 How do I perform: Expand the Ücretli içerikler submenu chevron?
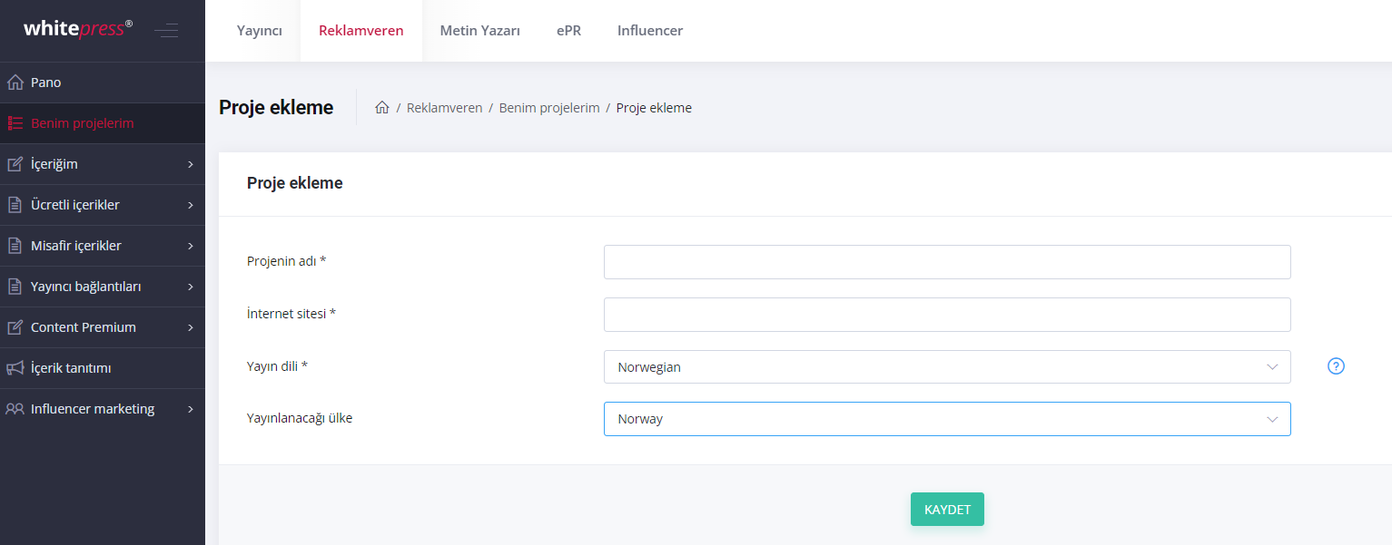pyautogui.click(x=191, y=205)
